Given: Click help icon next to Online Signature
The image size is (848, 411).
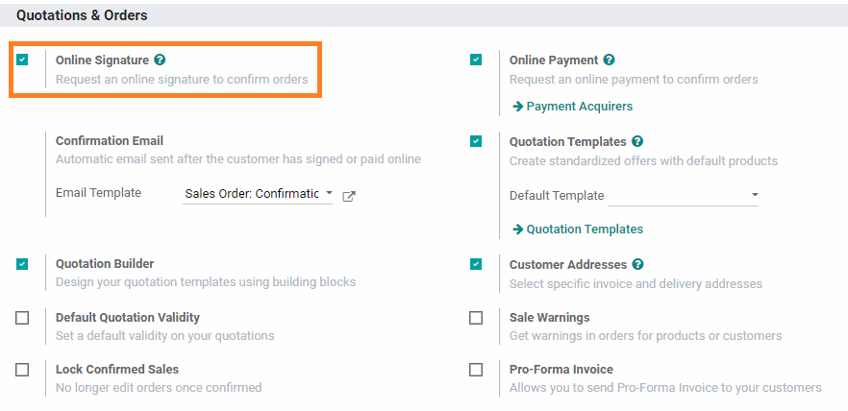Looking at the screenshot, I should (160, 60).
